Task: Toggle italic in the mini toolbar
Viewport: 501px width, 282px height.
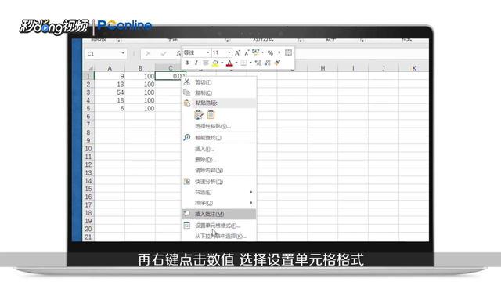Action: coord(196,63)
